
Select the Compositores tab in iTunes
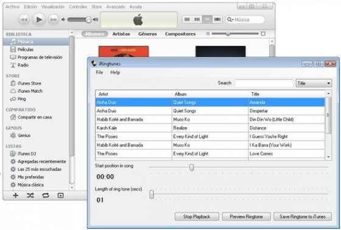180,34
